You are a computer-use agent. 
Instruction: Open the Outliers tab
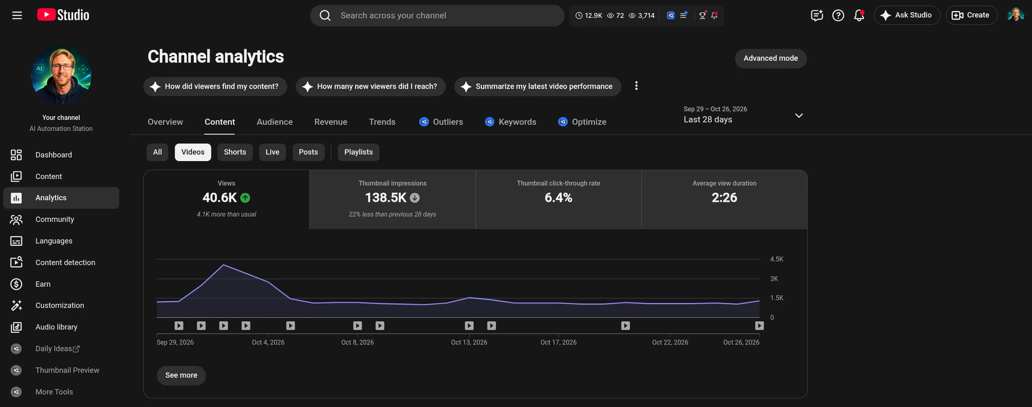[x=441, y=122]
